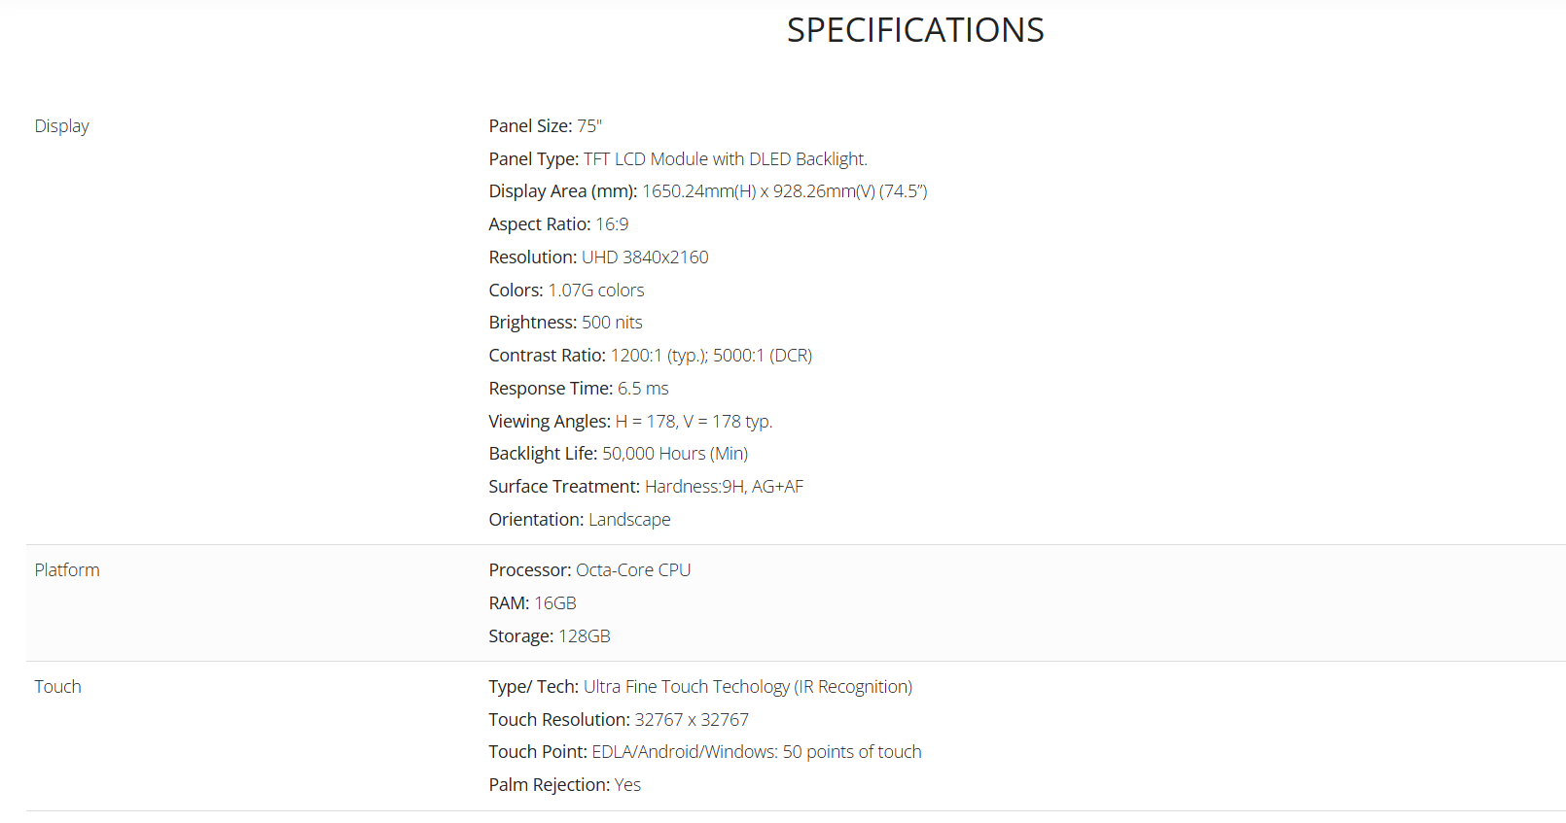Click the Processor Octa-Core CPU entry
1566x823 pixels.
click(589, 570)
